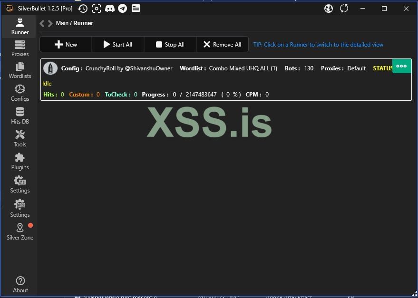
Task: Click the Remove All button
Action: (223, 45)
